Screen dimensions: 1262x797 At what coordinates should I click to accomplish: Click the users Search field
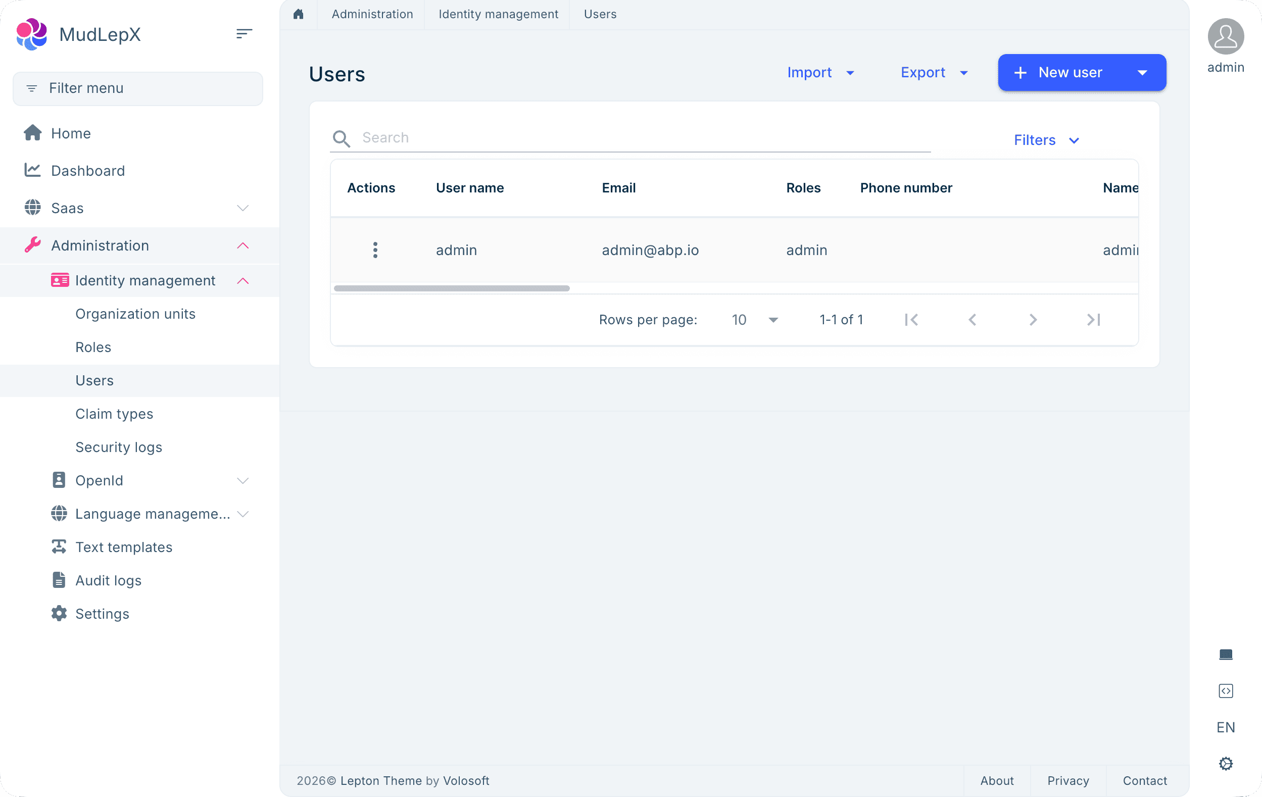click(630, 138)
